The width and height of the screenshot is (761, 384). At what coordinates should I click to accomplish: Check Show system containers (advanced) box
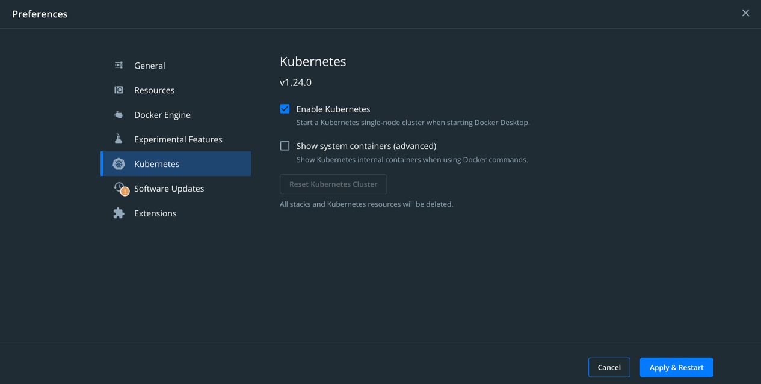point(285,145)
